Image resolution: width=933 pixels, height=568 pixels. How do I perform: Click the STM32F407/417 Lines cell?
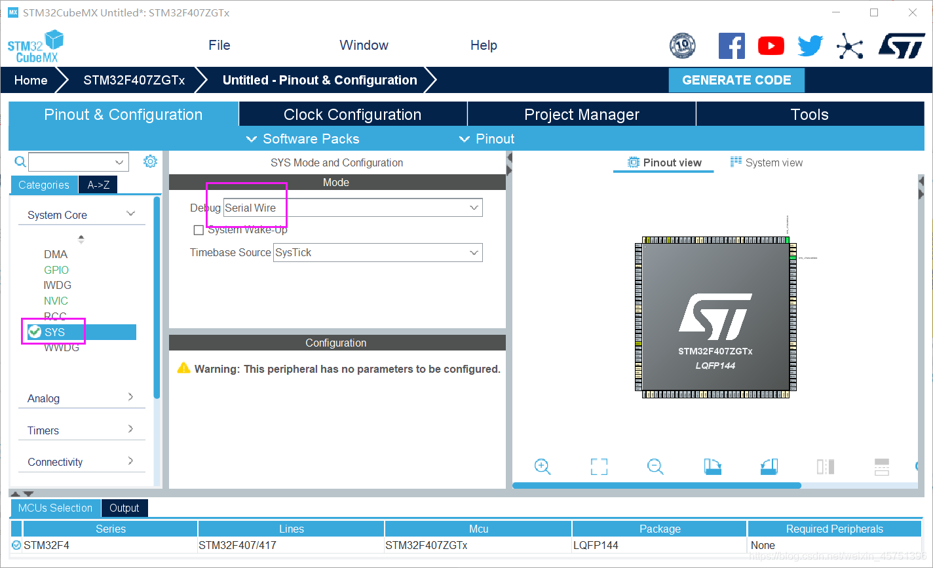(x=291, y=545)
